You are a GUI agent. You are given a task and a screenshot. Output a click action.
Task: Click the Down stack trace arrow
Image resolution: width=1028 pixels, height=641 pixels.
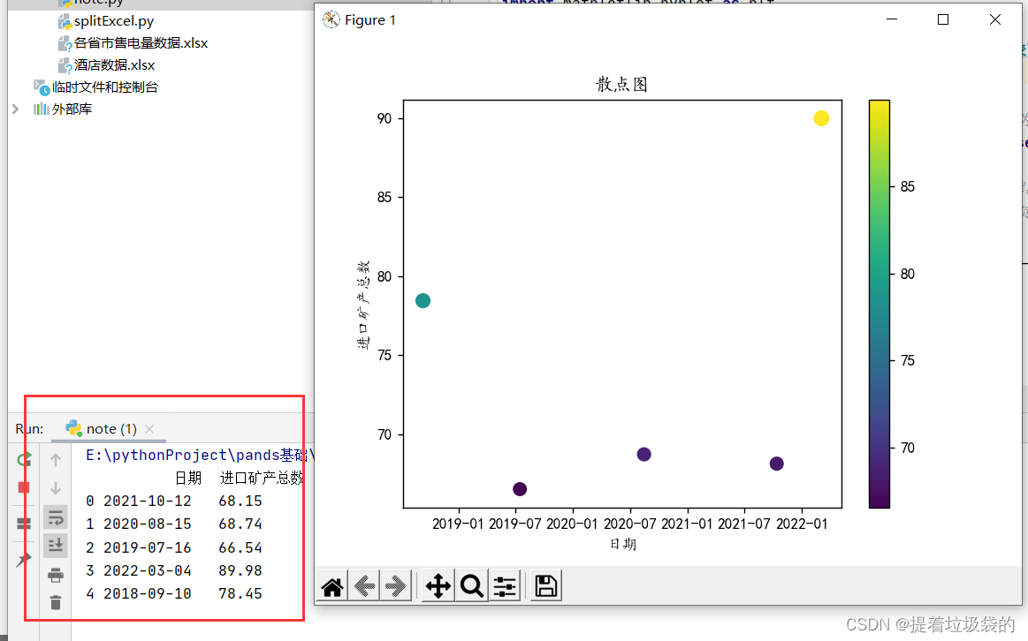point(56,488)
